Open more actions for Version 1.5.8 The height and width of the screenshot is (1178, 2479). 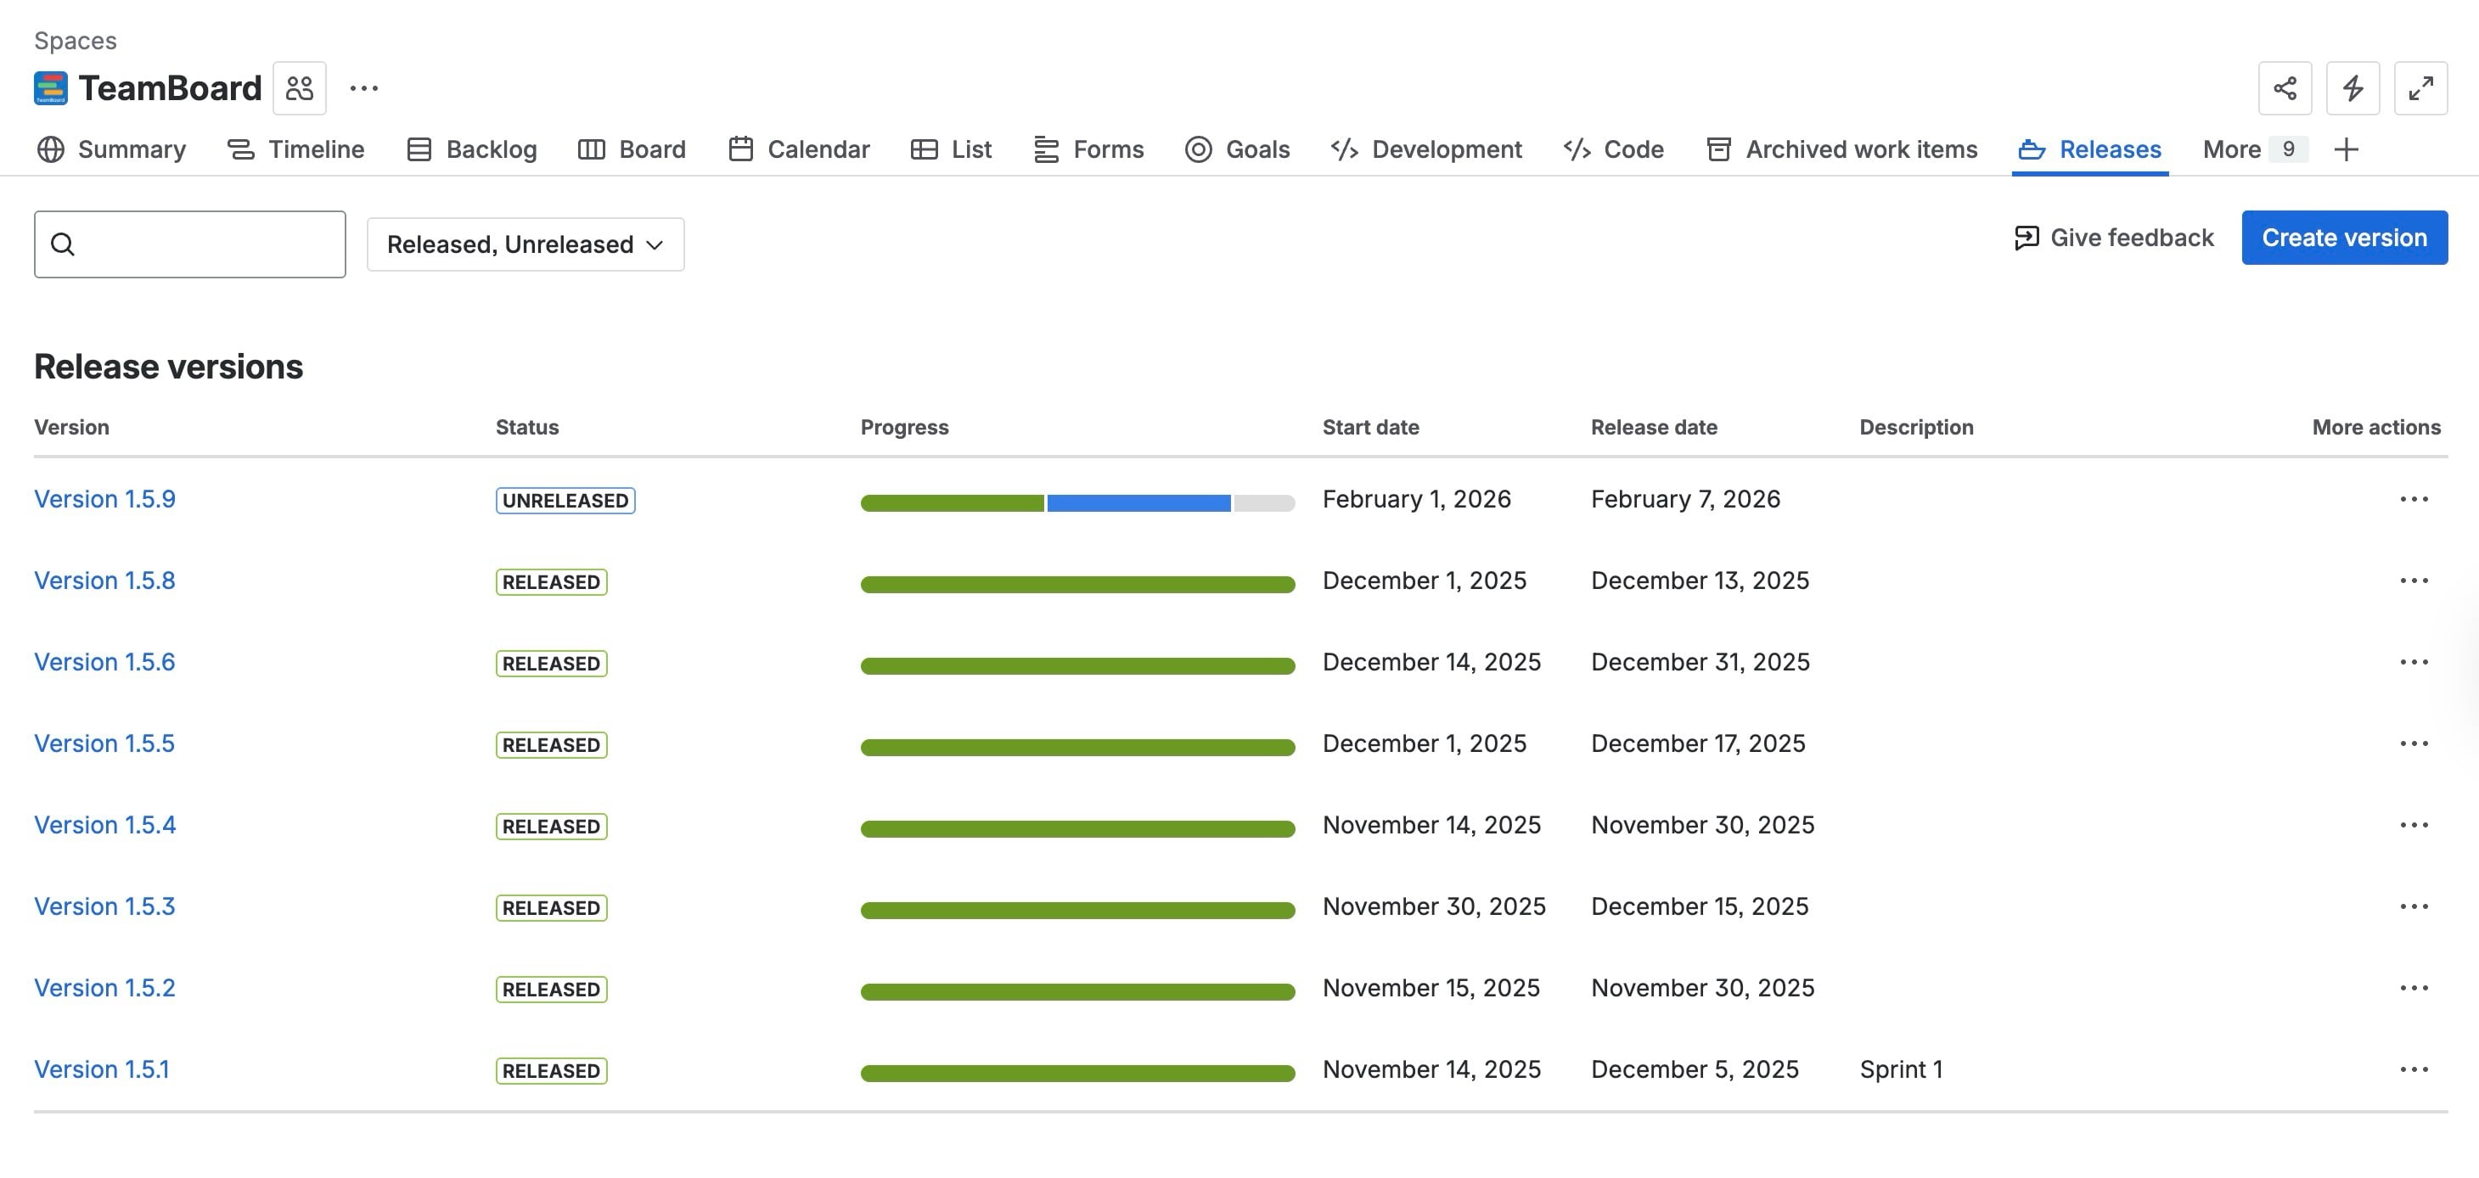click(2414, 581)
